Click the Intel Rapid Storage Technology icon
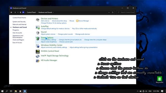Viewport: 166px width, 93px height. click(x=38, y=56)
